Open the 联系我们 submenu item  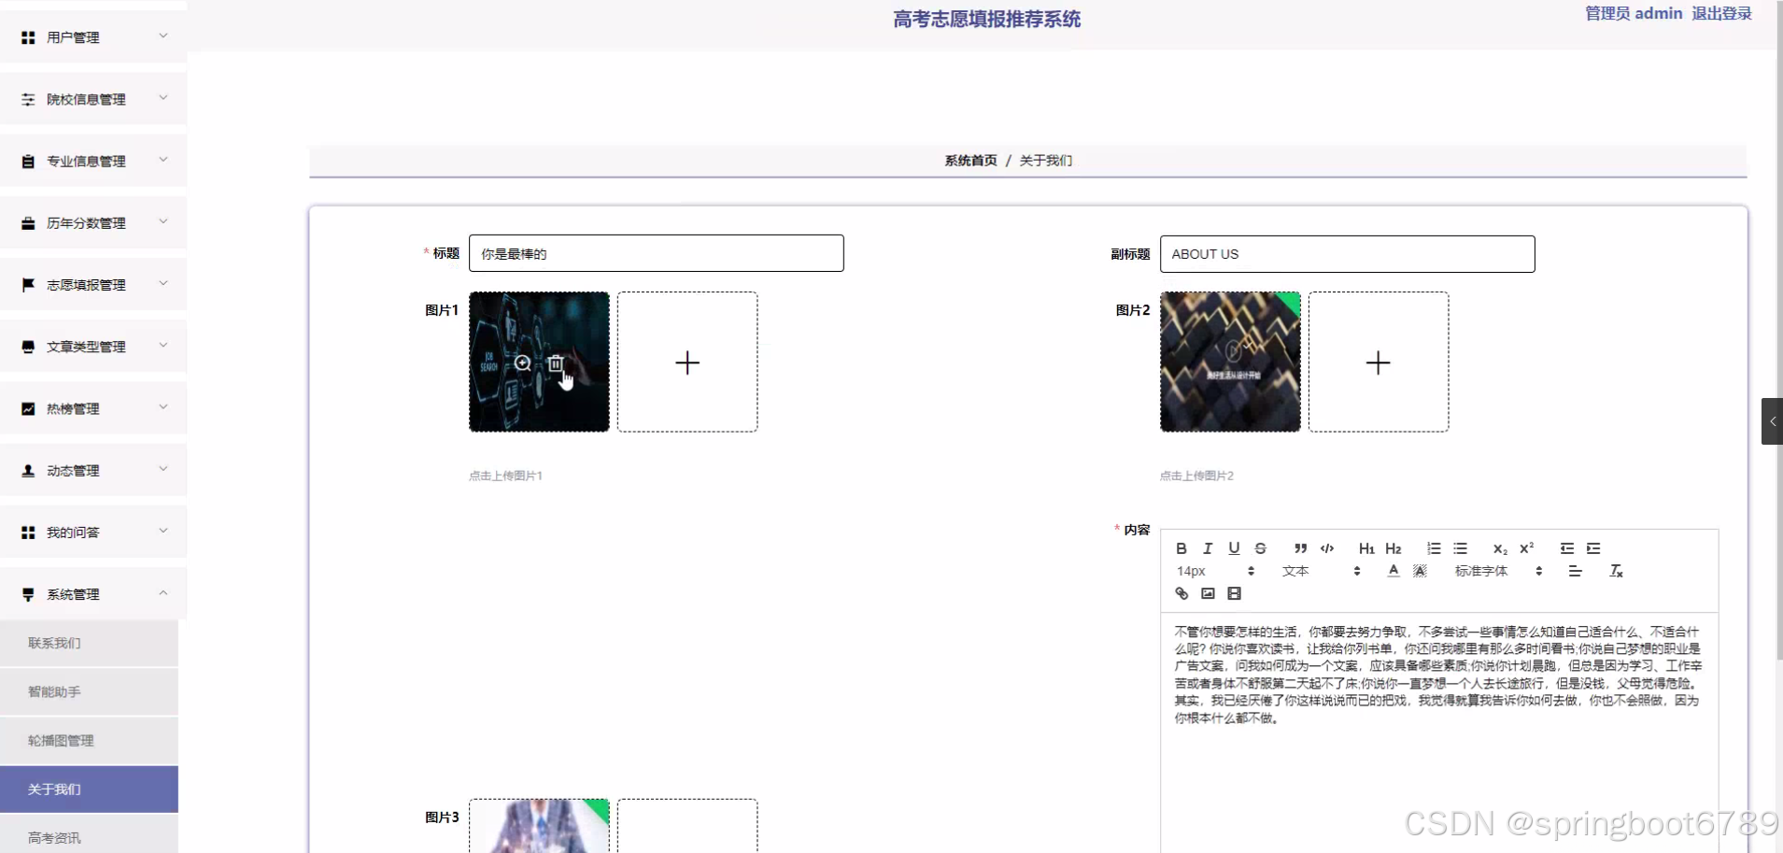(89, 643)
